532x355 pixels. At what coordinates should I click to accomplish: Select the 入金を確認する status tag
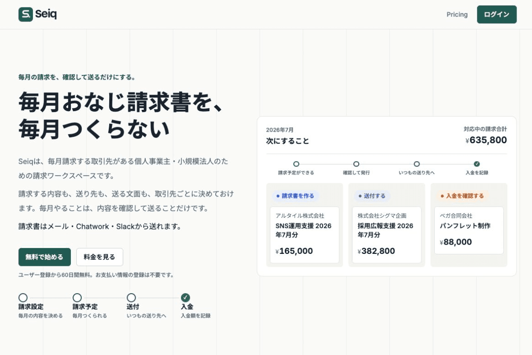(x=462, y=196)
